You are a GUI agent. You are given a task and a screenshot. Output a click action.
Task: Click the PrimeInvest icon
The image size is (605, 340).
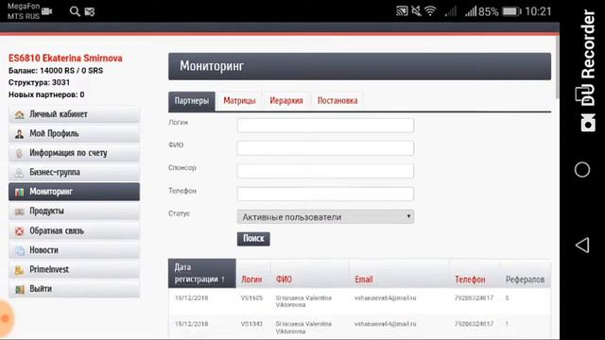click(19, 270)
